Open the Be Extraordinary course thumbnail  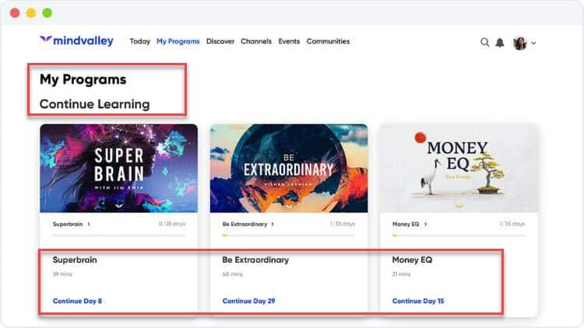coord(288,168)
